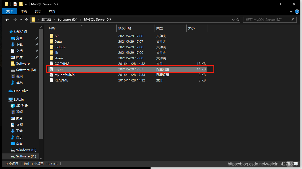Screen dimensions: 302x169
Task: Click Software (D:) in the address breadcrumb
Action: click(x=67, y=19)
